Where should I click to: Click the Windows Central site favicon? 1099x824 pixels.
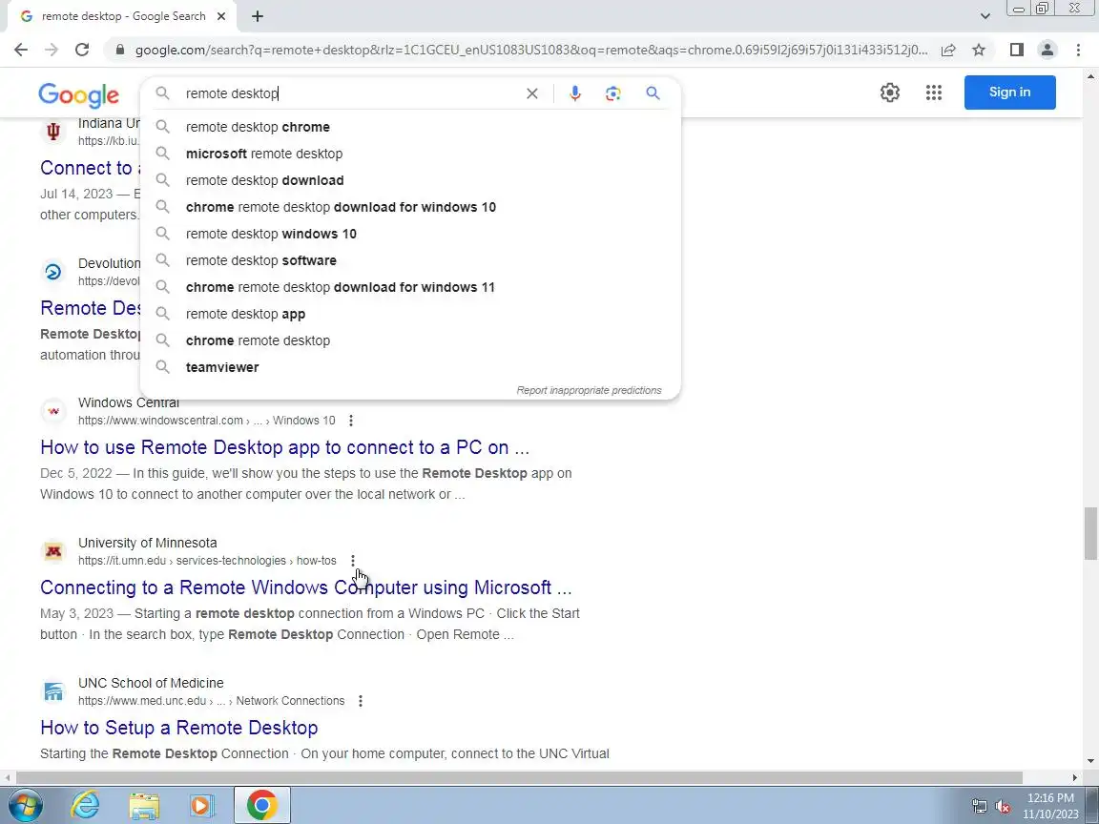point(53,411)
